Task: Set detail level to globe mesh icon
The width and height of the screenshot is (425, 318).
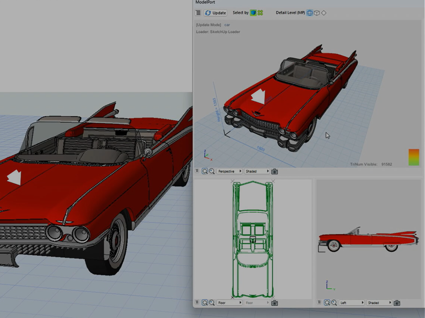Action: pyautogui.click(x=309, y=13)
